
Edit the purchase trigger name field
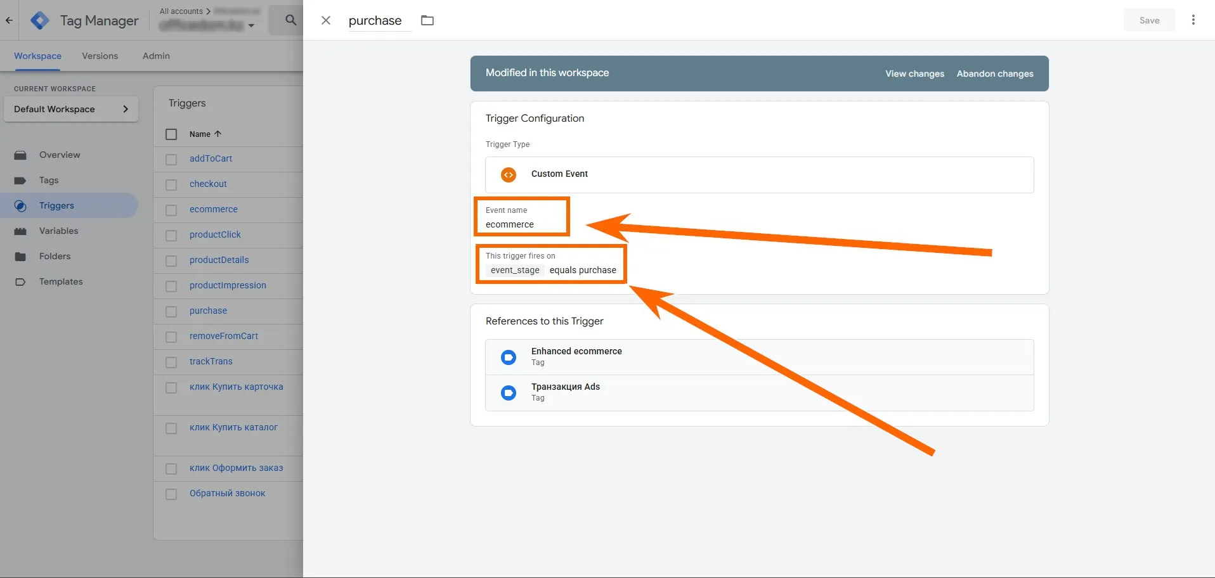[375, 20]
